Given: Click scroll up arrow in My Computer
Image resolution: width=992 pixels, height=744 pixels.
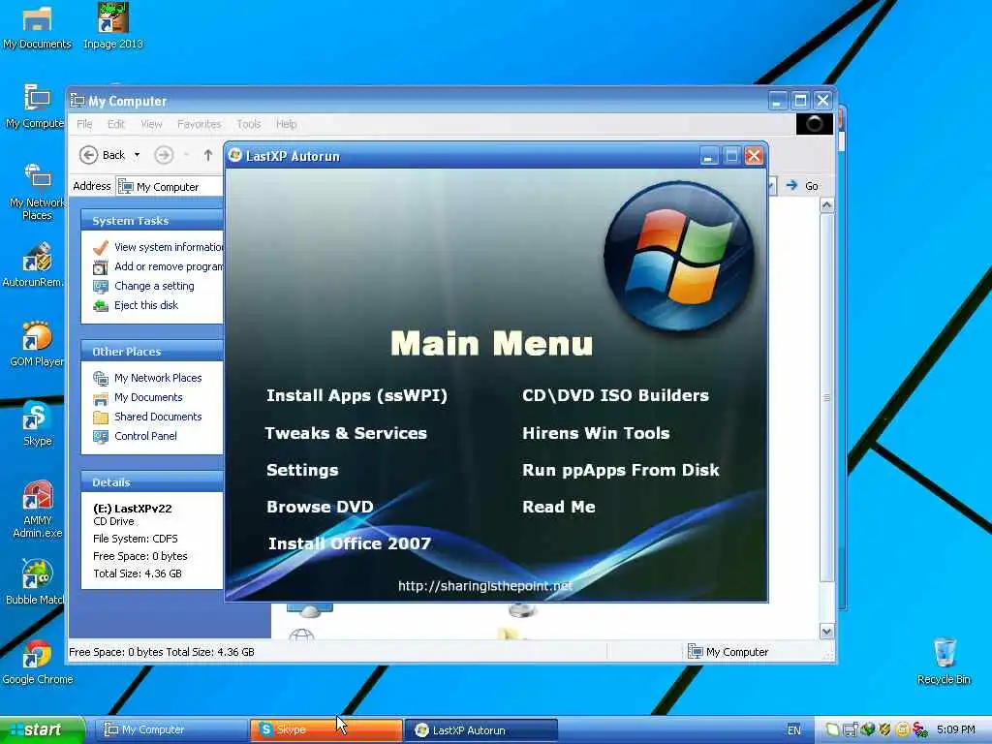Looking at the screenshot, I should [826, 205].
